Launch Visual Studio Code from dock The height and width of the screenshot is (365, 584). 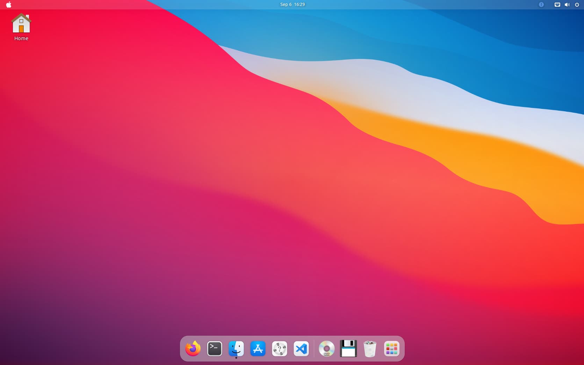click(x=301, y=349)
